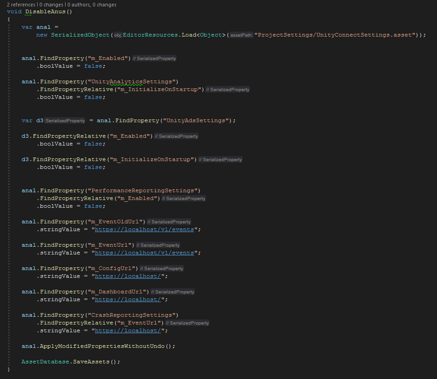Open the "0 authors, 0 changes" code lens
Viewport: 437px width, 379px height.
(x=92, y=5)
